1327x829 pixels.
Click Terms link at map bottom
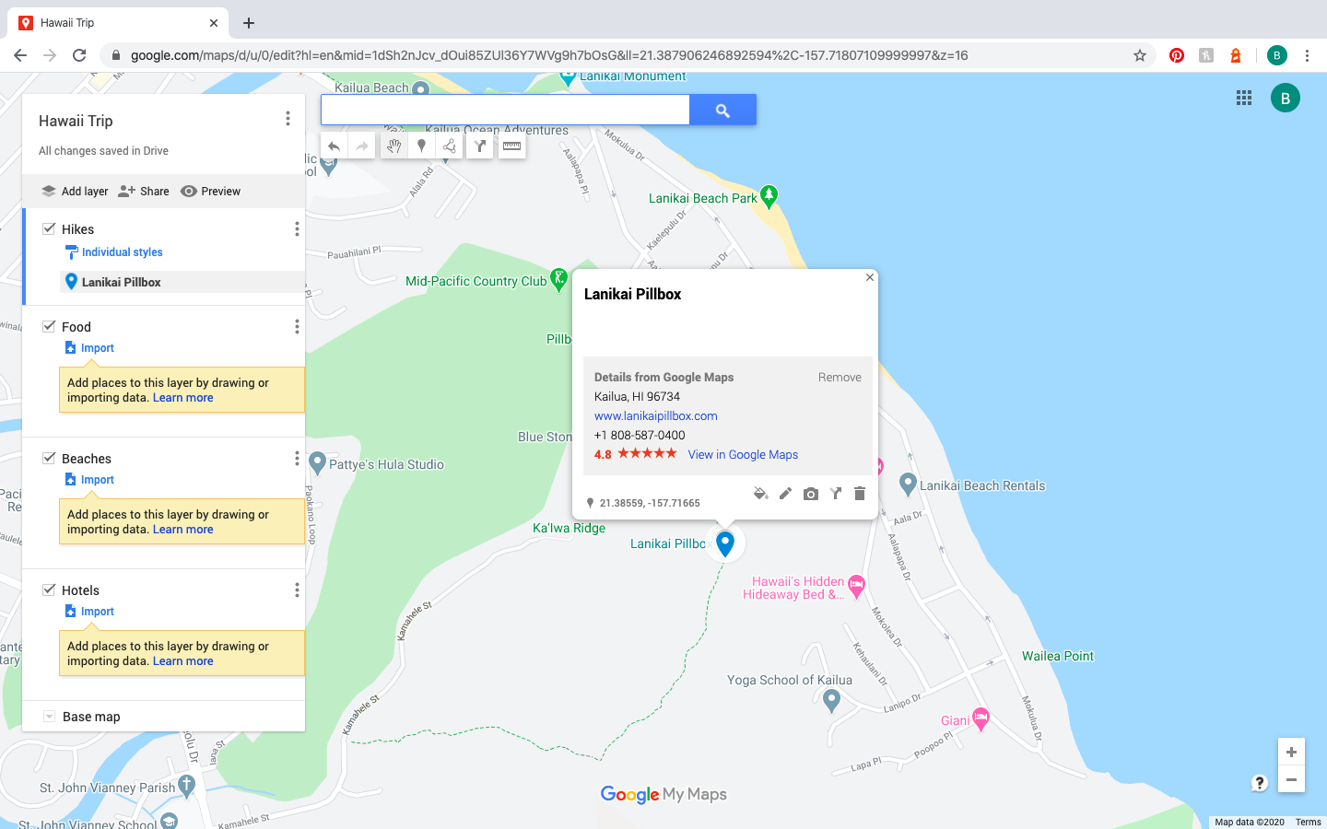[x=1308, y=823]
